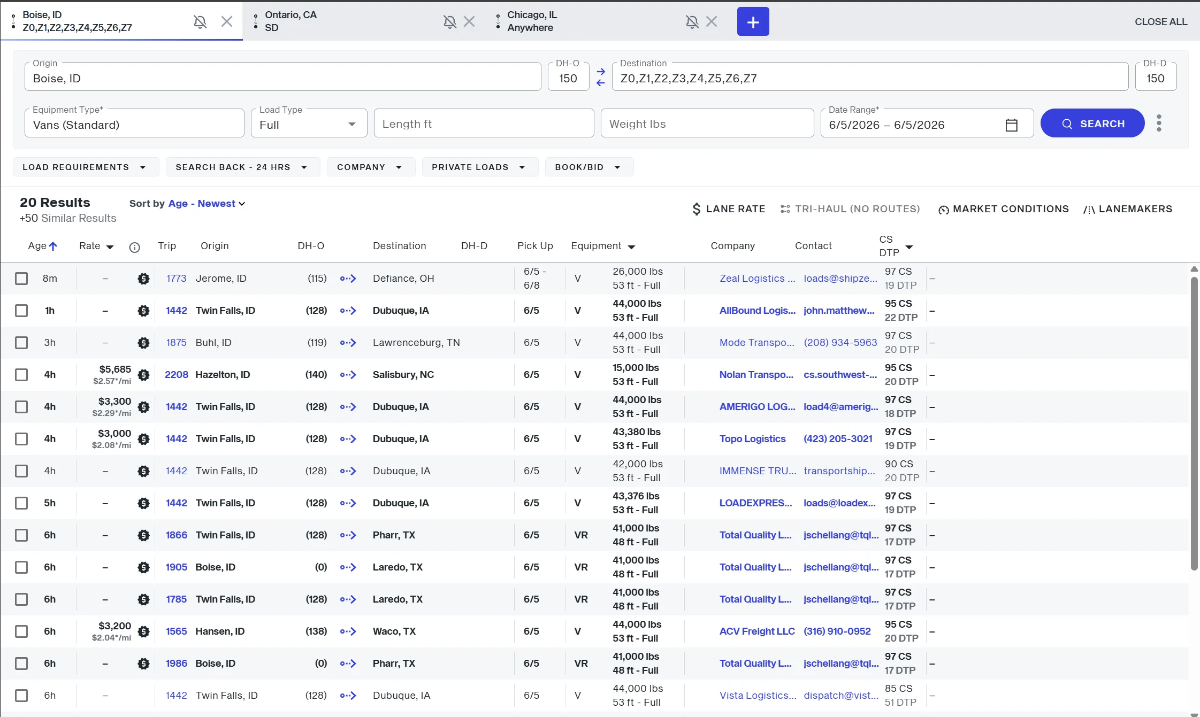The image size is (1200, 717).
Task: Open Equipment column filter header
Action: click(603, 246)
